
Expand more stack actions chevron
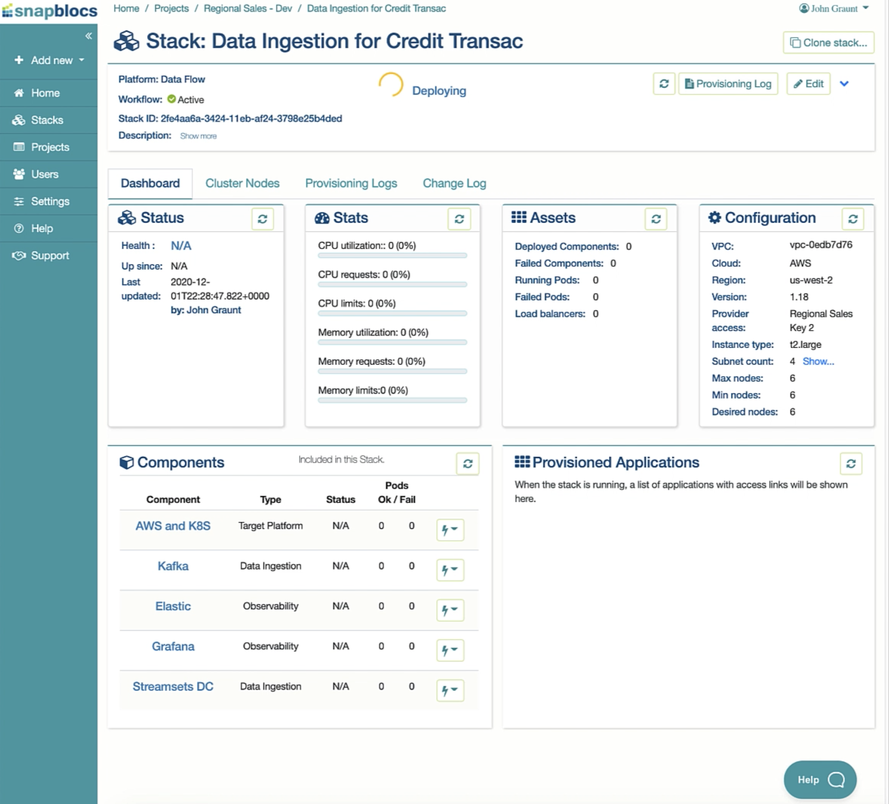point(844,84)
